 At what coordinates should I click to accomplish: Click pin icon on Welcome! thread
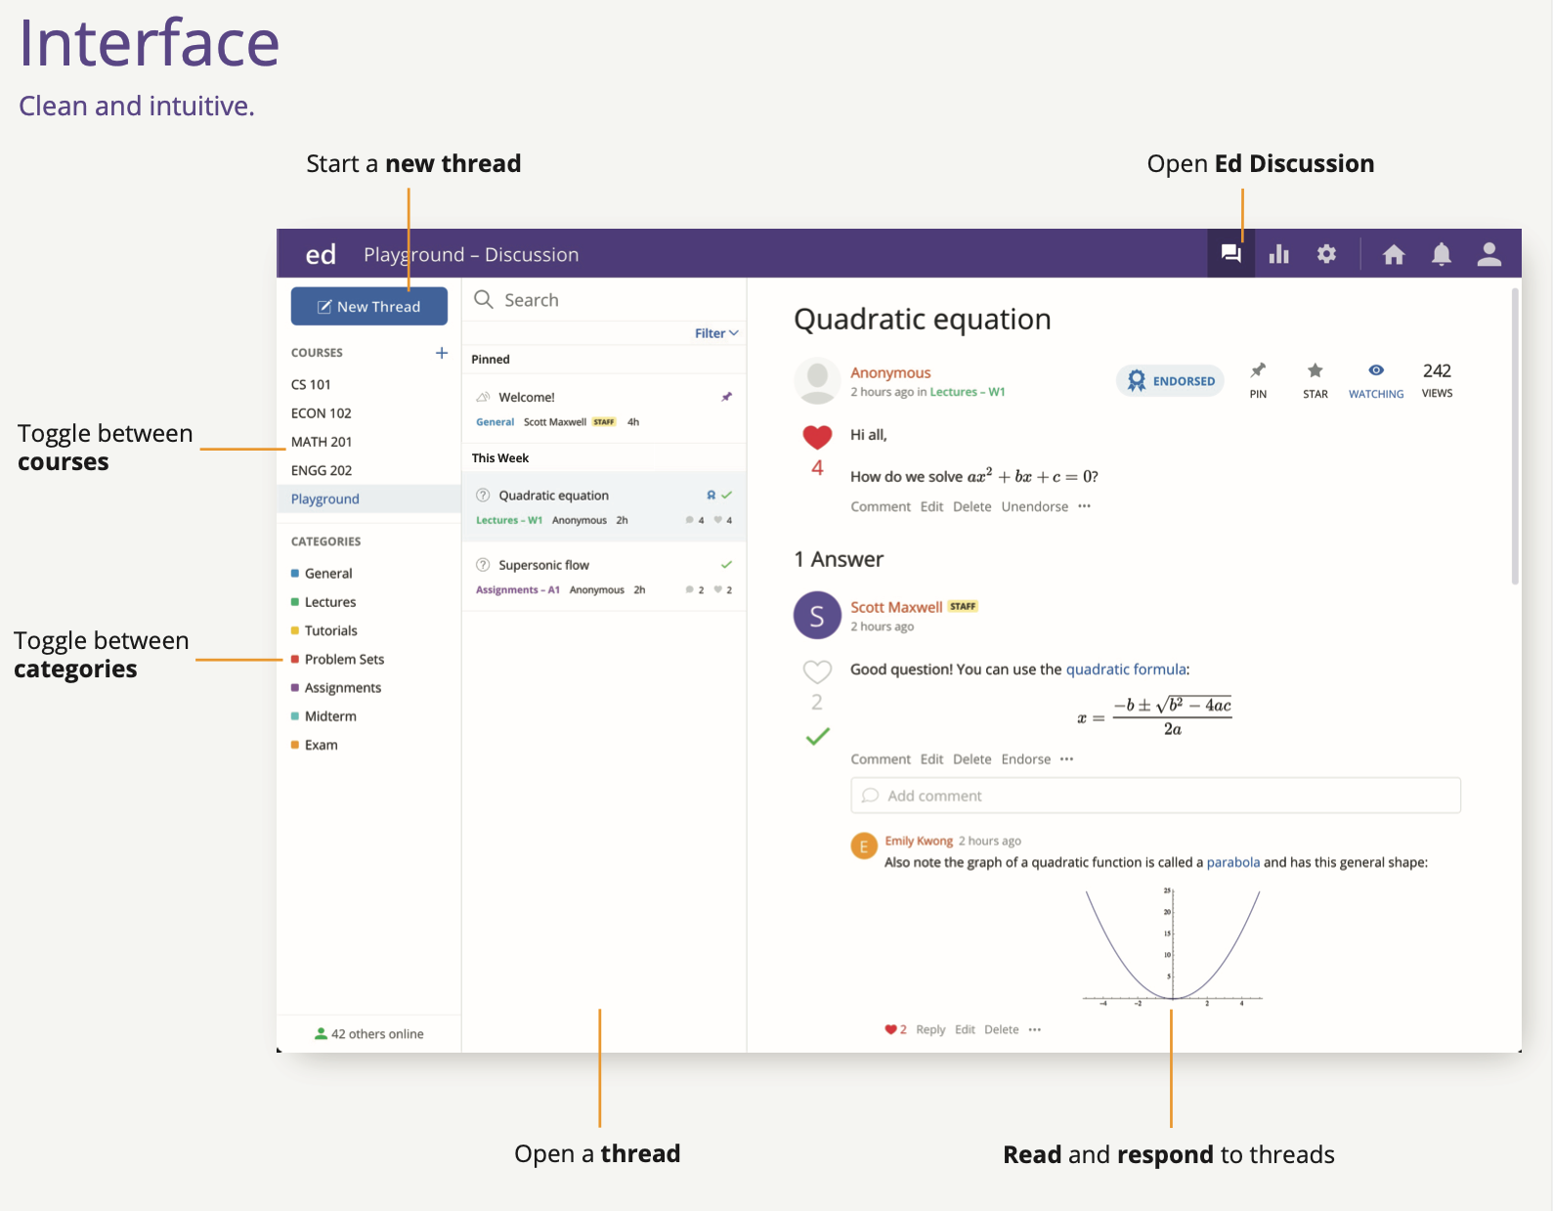click(726, 397)
